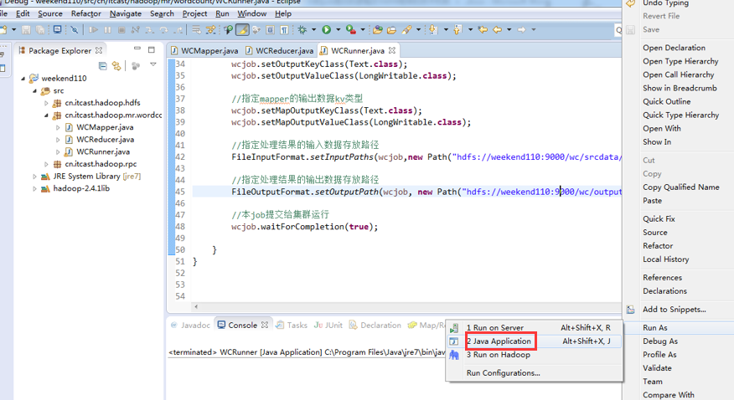The height and width of the screenshot is (400, 734).
Task: Switch to the Tasks tab
Action: [x=292, y=326]
